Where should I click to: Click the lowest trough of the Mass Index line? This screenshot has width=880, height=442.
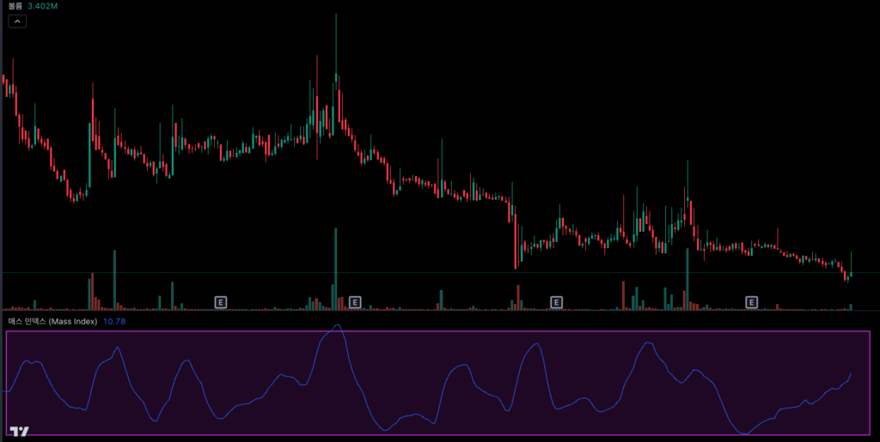point(746,433)
